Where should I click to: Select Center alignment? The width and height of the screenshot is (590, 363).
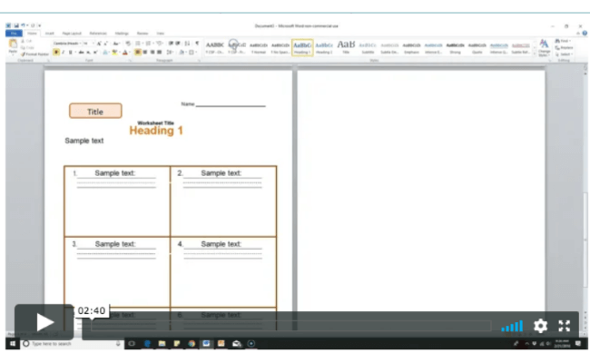click(145, 53)
